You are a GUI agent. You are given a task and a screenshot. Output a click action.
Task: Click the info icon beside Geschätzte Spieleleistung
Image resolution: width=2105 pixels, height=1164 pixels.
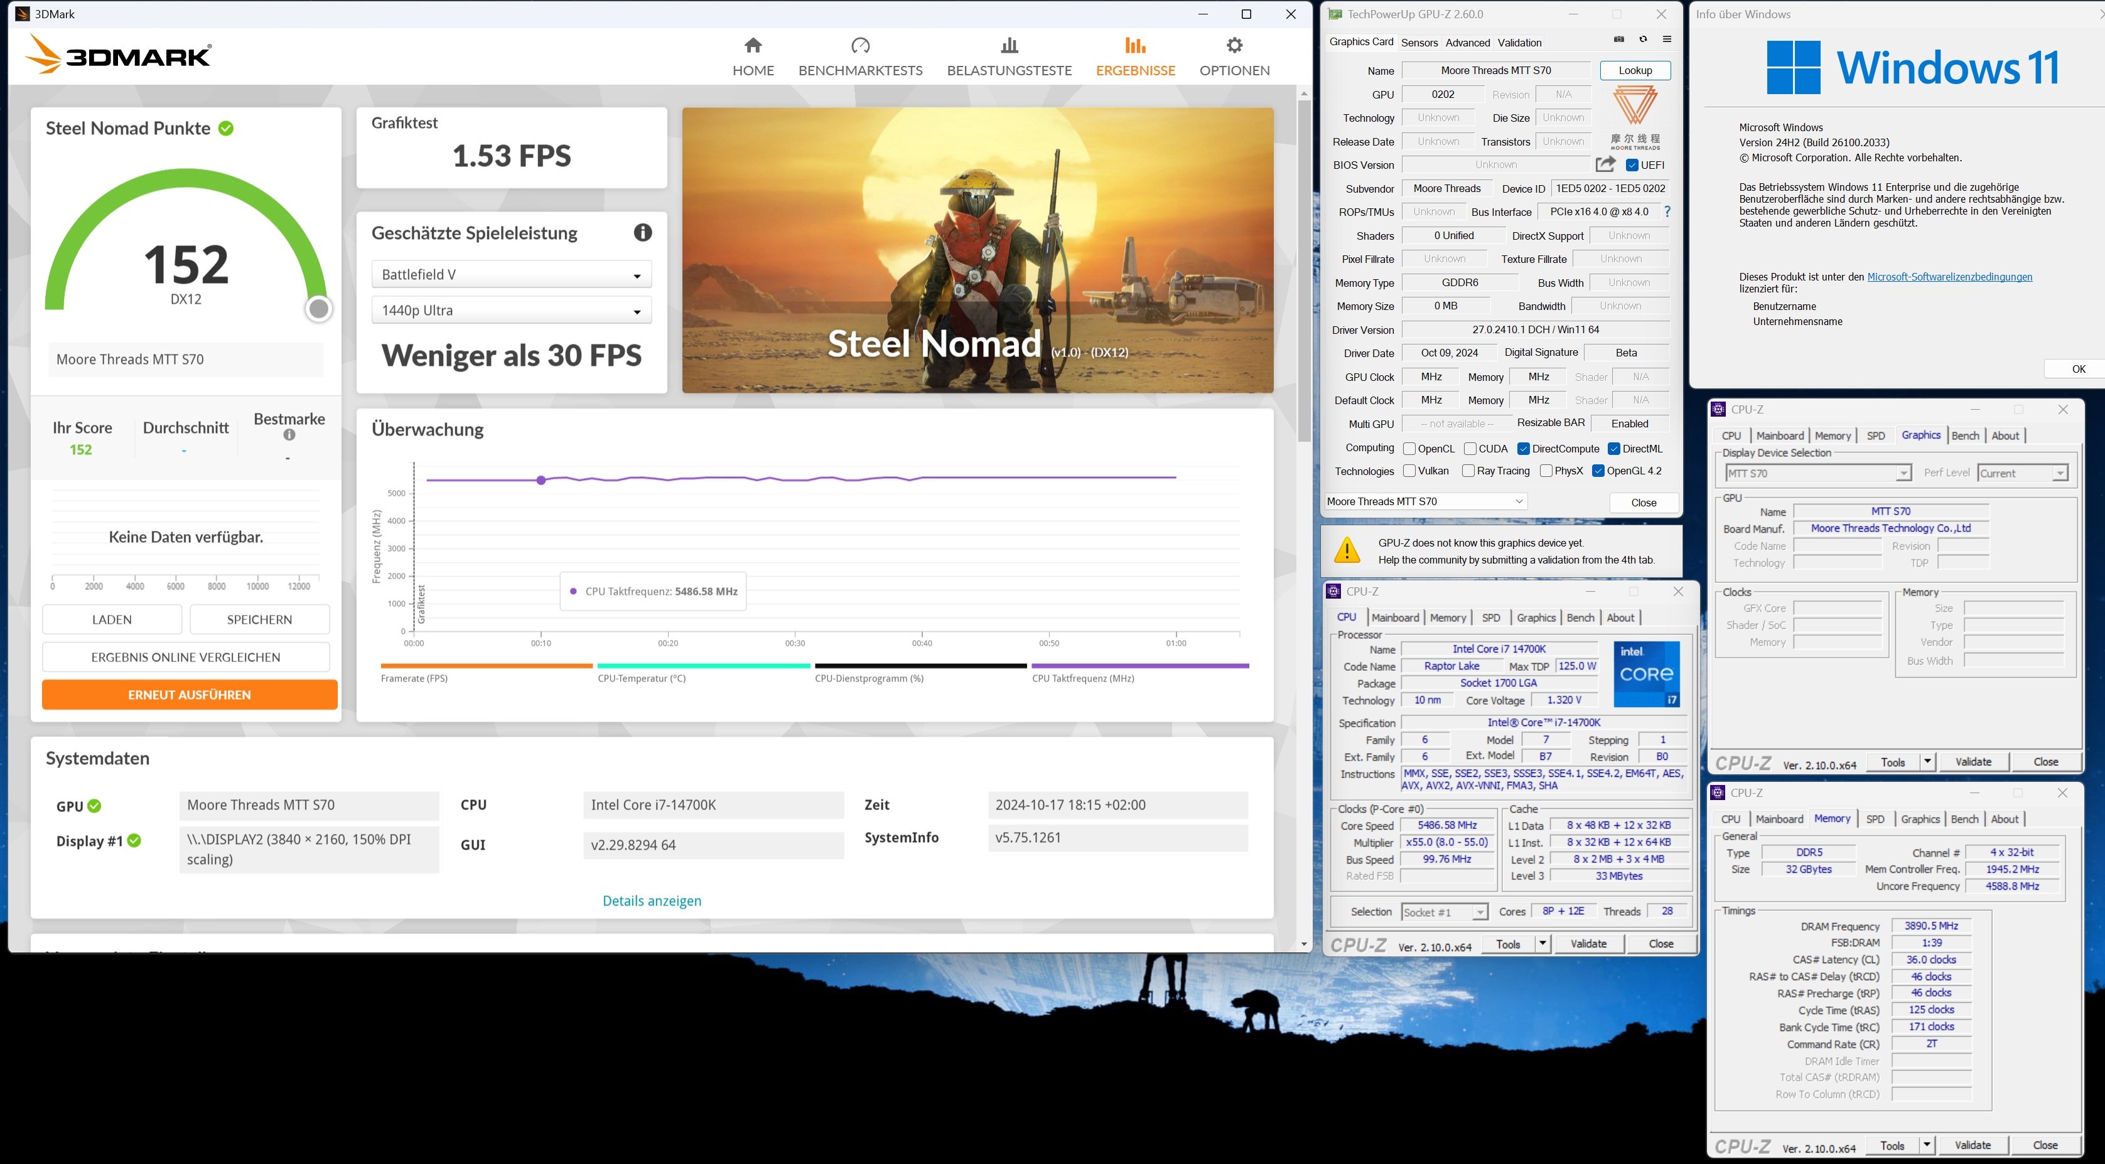click(643, 233)
